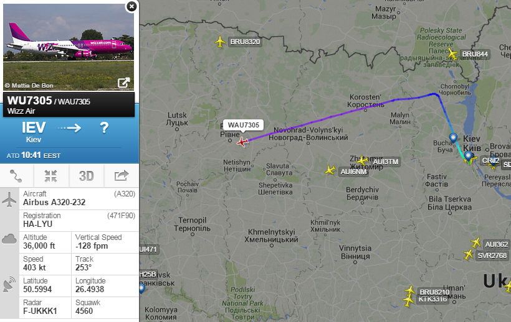Click the BRU8320 aircraft icon
The image size is (511, 322).
coord(221,42)
